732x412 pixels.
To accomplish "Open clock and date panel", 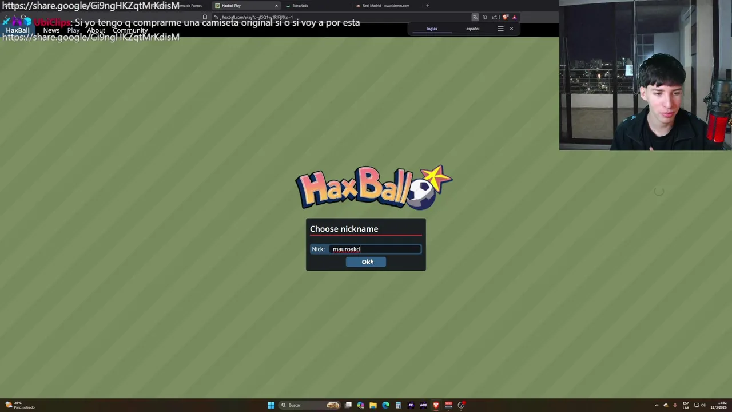I will coord(719,405).
